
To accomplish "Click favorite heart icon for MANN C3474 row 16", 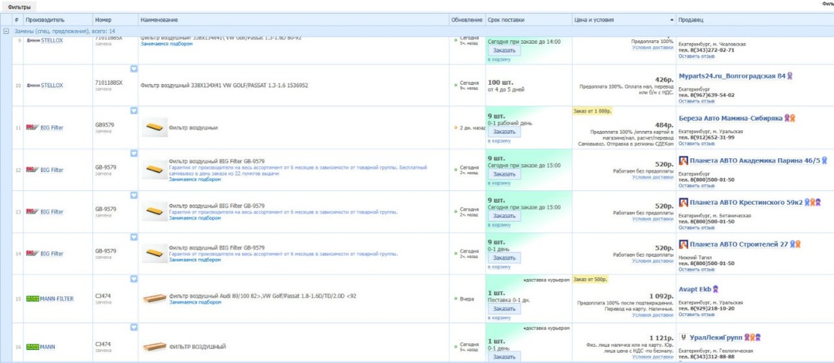I will (134, 327).
